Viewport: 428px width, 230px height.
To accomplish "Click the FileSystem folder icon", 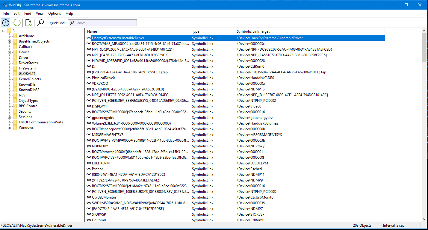I will coord(15,68).
